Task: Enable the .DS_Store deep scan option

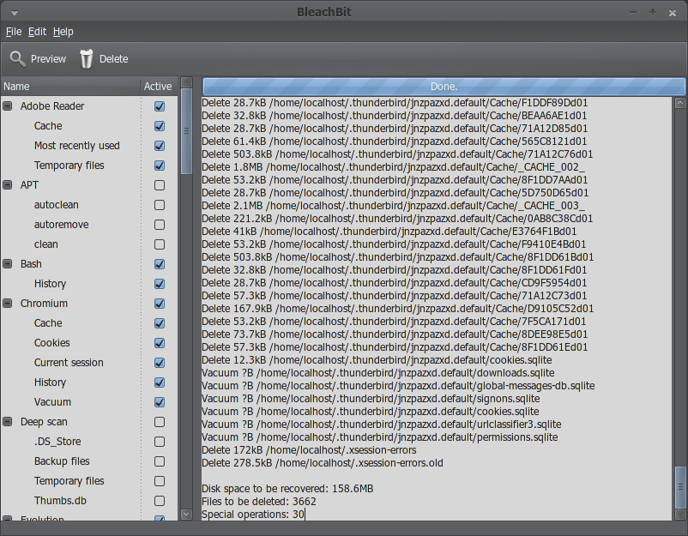Action: pos(159,441)
